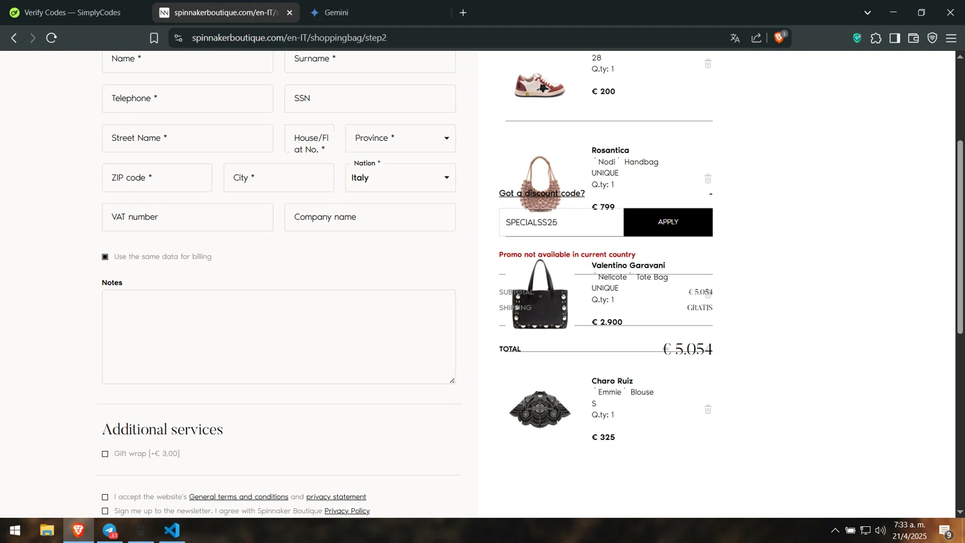
Task: Click Got a discount code? link
Action: 542,193
